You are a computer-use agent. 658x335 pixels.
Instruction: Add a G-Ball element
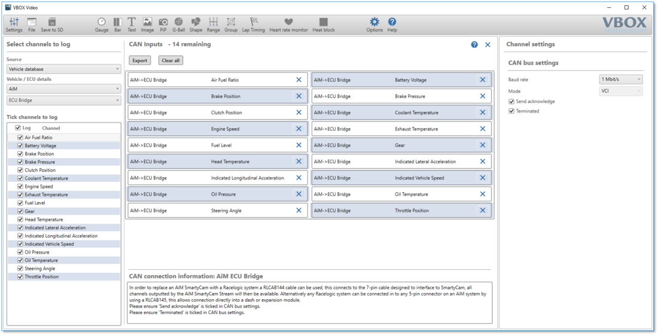tap(179, 25)
